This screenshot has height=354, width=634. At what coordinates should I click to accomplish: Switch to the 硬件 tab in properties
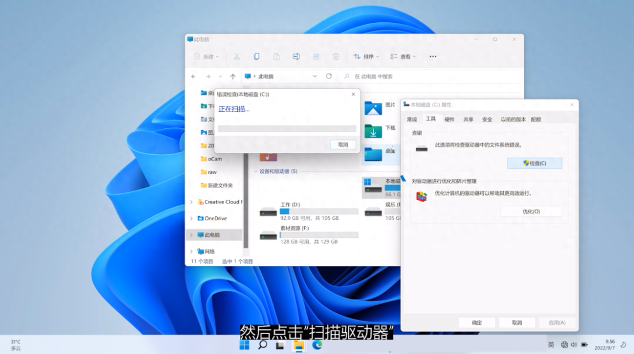click(449, 119)
